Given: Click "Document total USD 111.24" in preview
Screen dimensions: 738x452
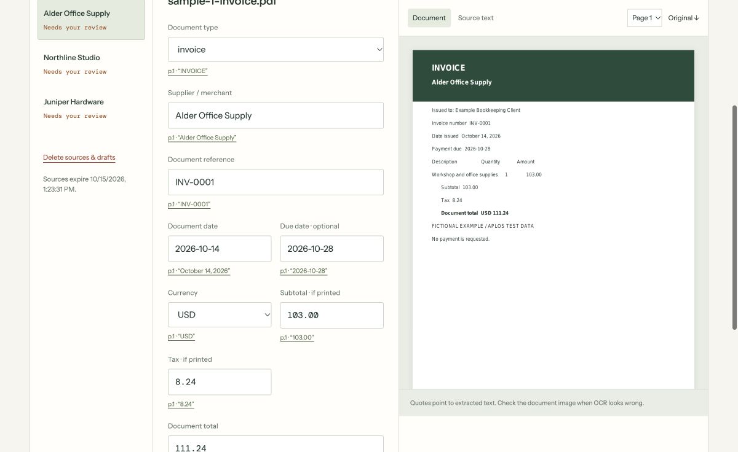Looking at the screenshot, I should point(475,213).
